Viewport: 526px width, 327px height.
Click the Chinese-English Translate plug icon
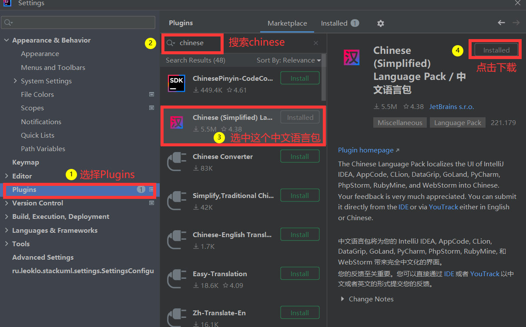[176, 240]
